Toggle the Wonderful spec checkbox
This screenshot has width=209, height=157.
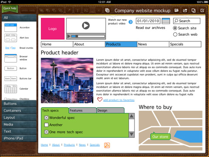coord(46,118)
